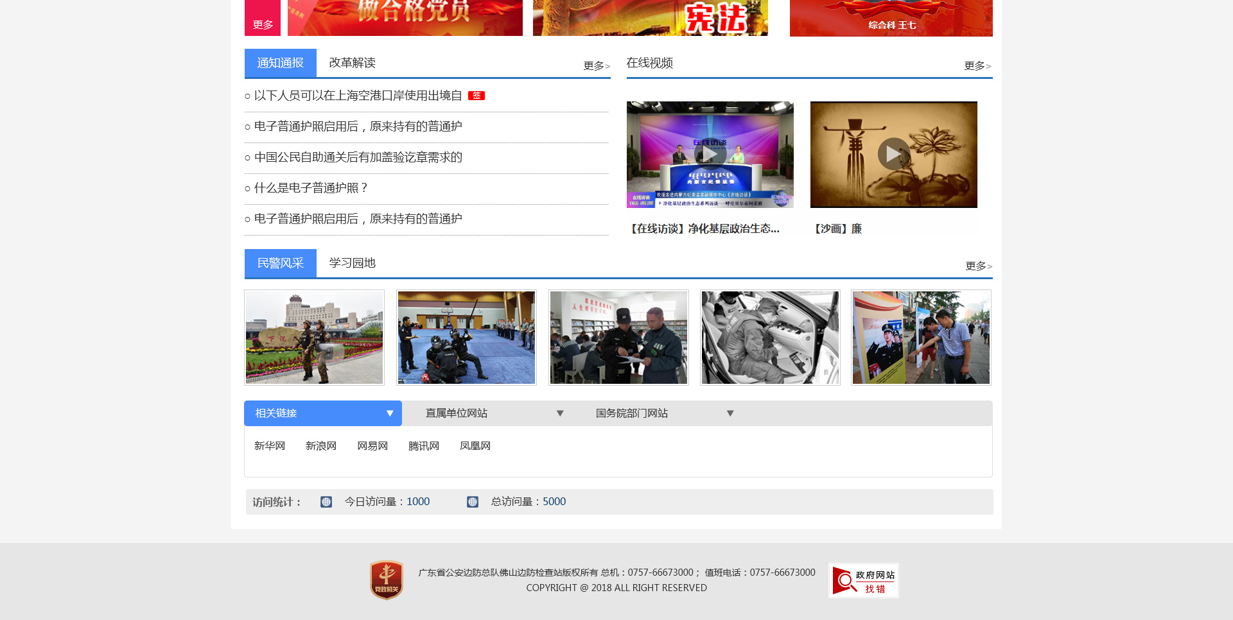Screen dimensions: 1233x620
Task: Click the red new badge on first notice
Action: click(x=477, y=96)
